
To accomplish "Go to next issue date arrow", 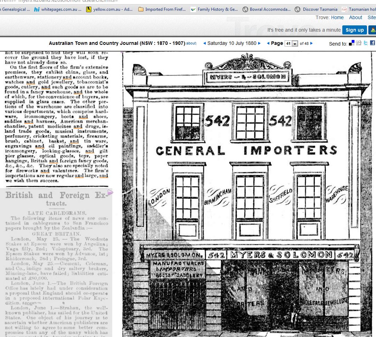I will (259, 43).
